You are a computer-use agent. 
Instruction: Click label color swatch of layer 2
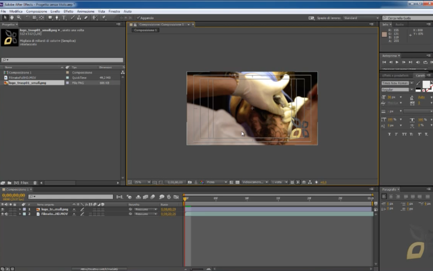click(24, 214)
